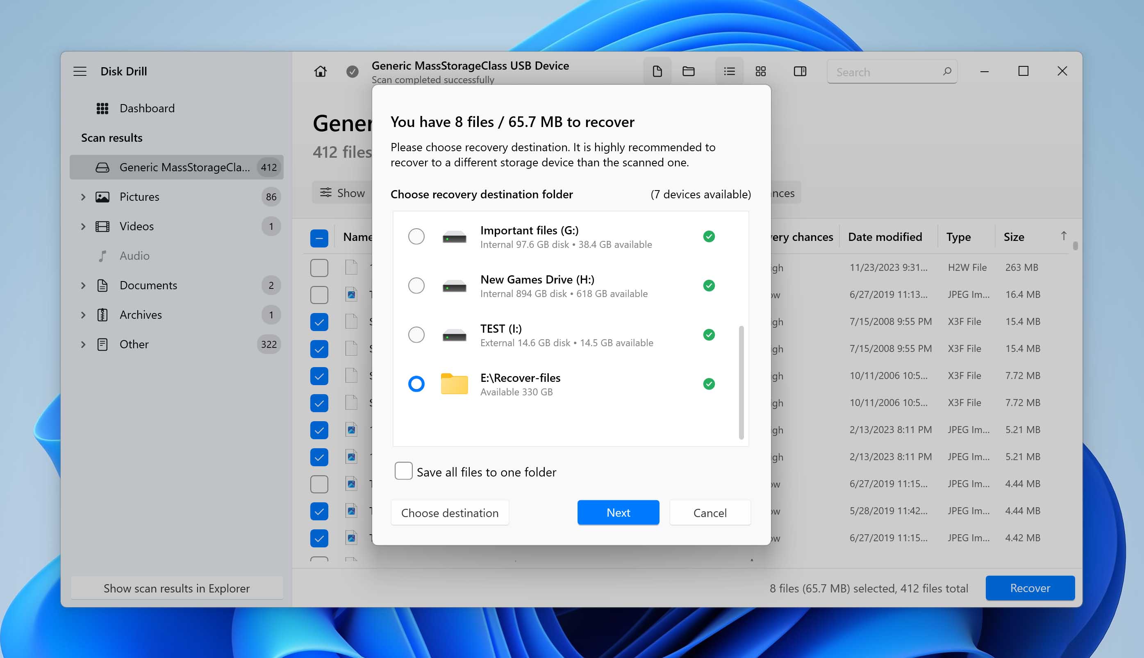The image size is (1144, 658).
Task: Check the 263 MB H2W file row
Action: coord(319,268)
